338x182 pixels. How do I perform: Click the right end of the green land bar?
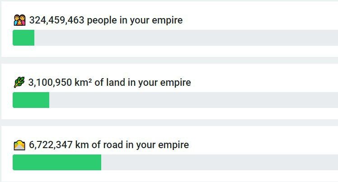48,100
